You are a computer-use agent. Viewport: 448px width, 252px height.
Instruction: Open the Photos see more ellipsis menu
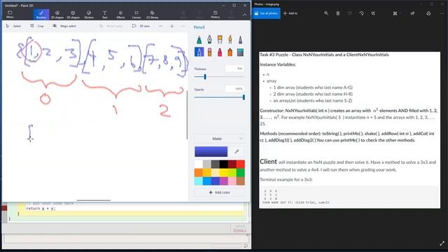pyautogui.click(x=442, y=13)
